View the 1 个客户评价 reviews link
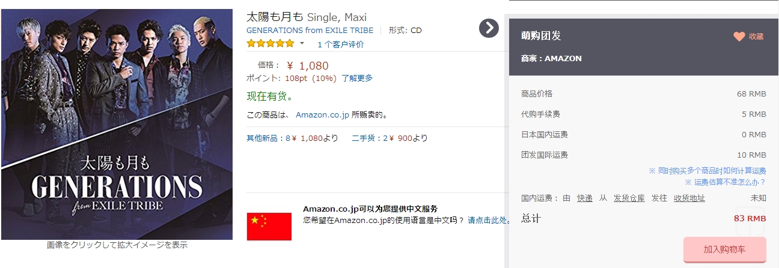The image size is (779, 268). pos(340,44)
